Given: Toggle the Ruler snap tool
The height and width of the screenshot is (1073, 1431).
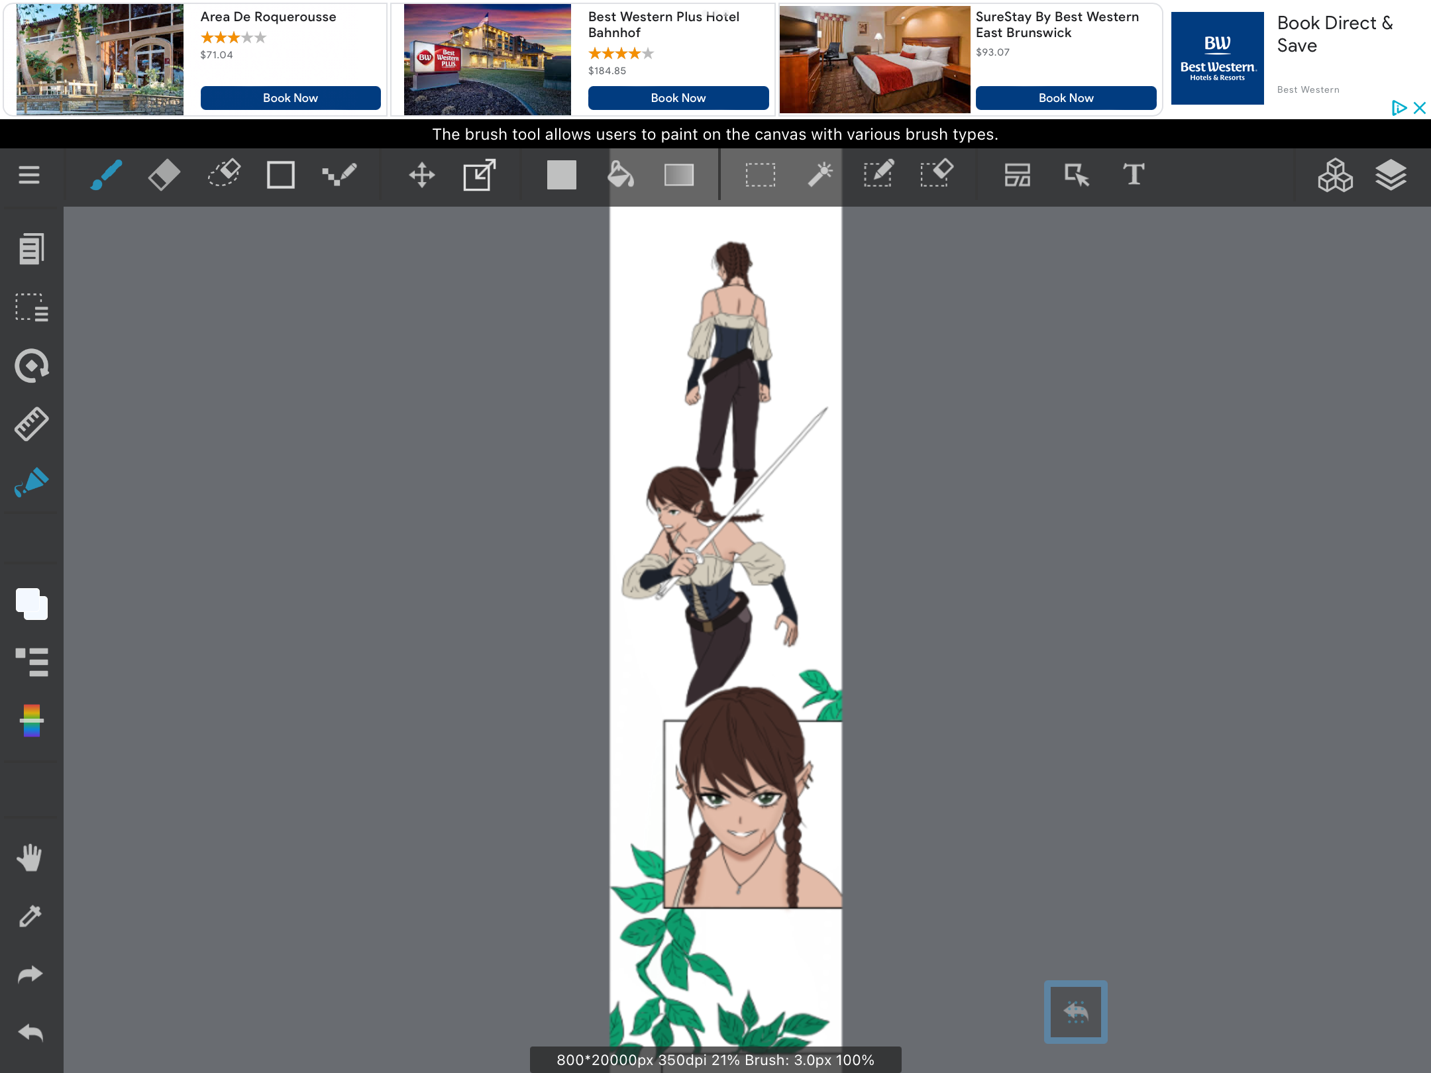Looking at the screenshot, I should 31,424.
